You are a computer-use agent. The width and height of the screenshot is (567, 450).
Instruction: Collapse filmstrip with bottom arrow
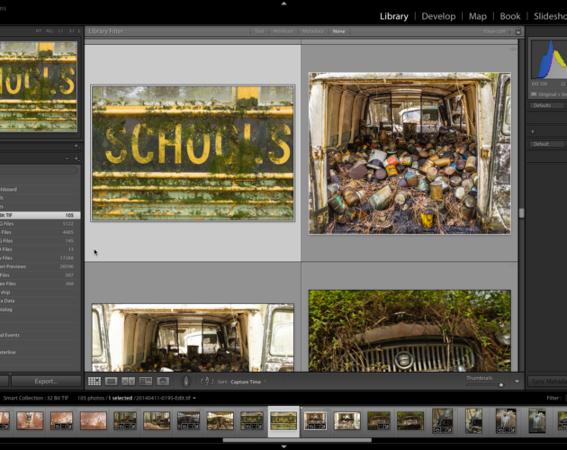point(283,446)
